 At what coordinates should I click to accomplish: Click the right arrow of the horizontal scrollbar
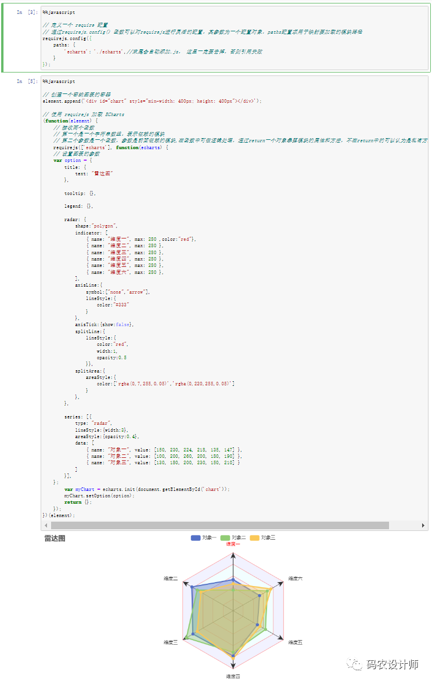tap(423, 525)
